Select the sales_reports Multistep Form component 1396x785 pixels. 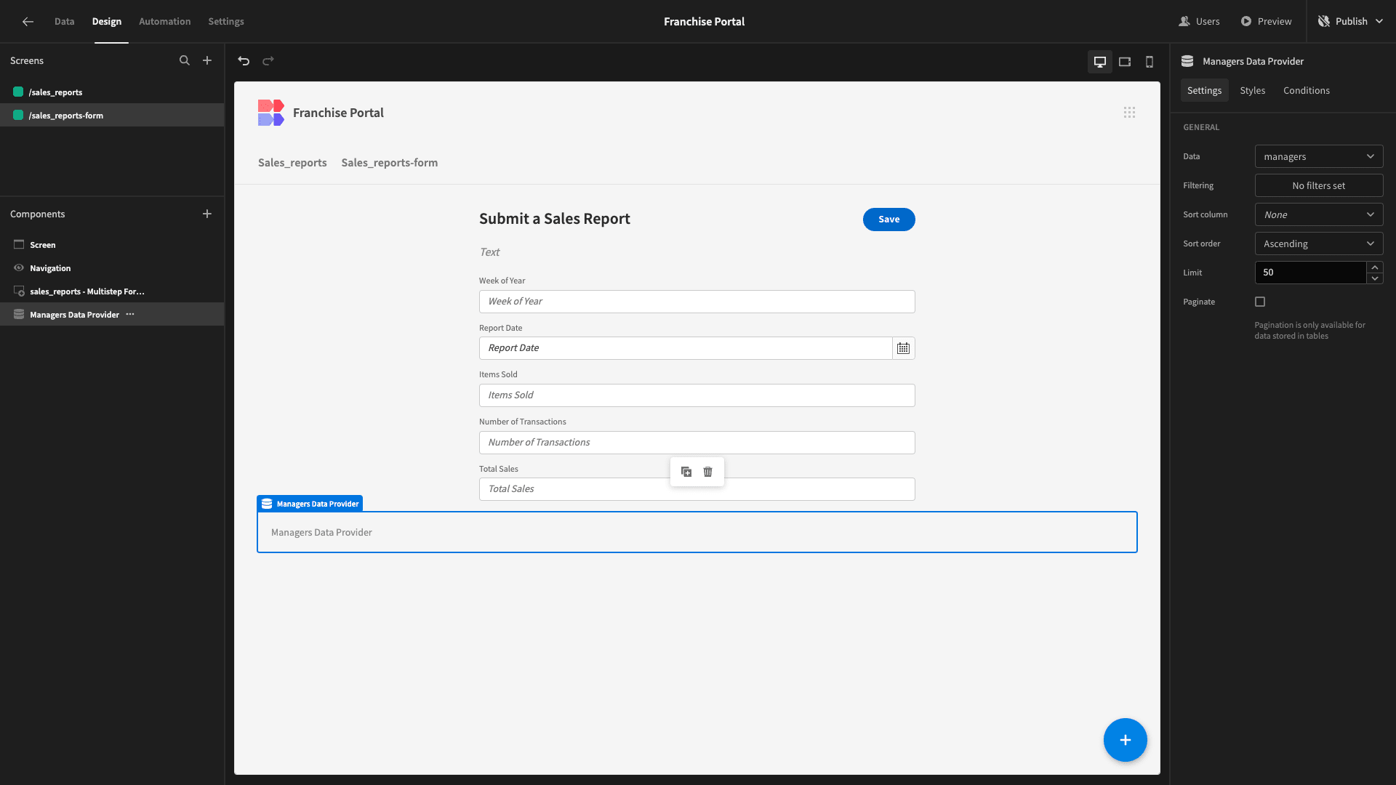pyautogui.click(x=112, y=291)
